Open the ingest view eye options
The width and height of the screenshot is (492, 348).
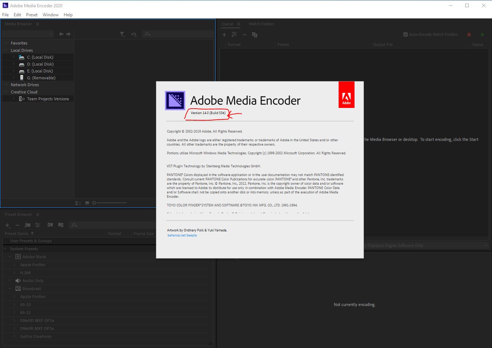(134, 34)
